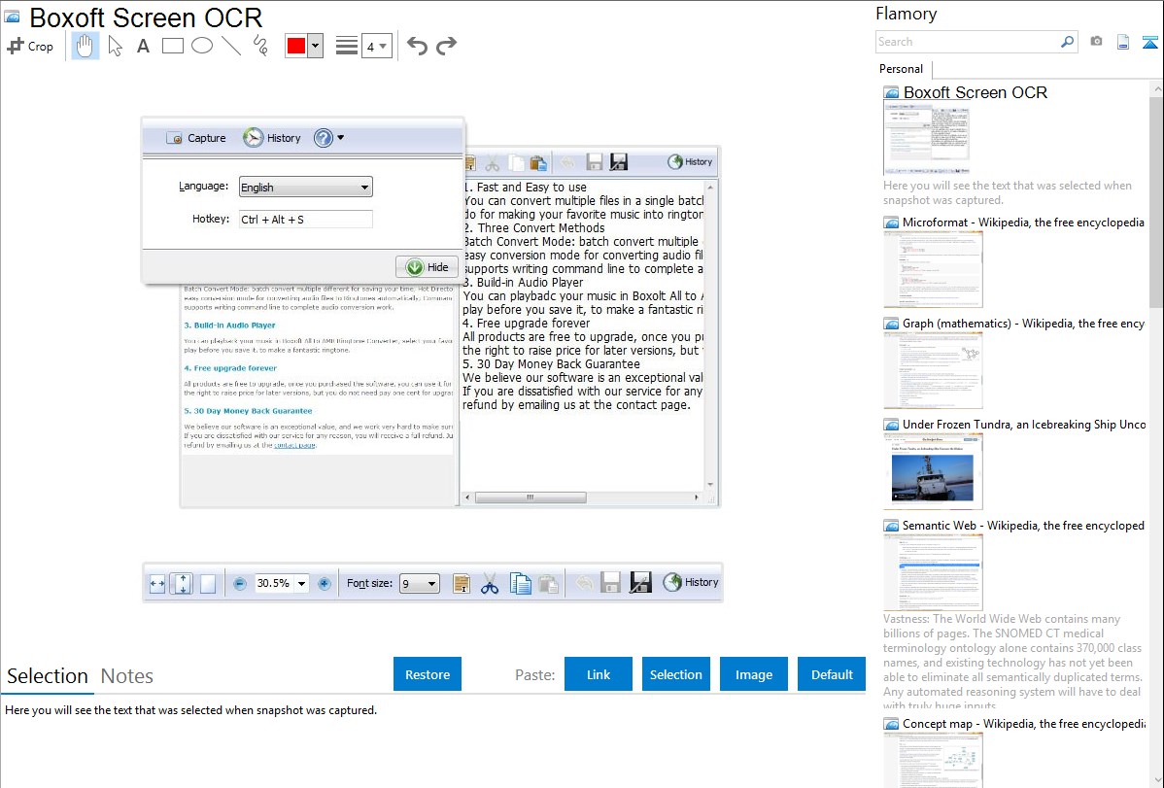Open the Graph (mathematics) snapshot title
The image size is (1164, 788).
tap(1023, 324)
